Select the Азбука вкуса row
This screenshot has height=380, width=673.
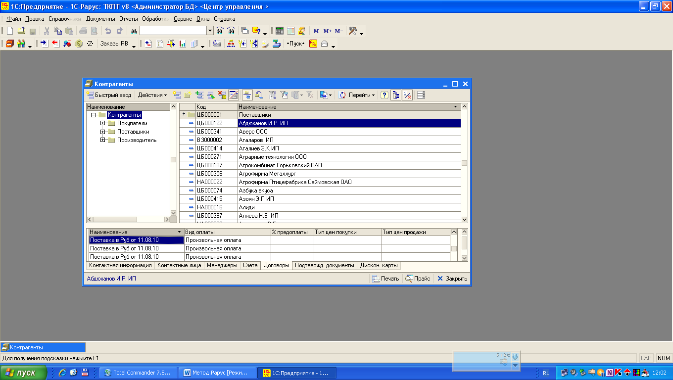pos(320,190)
